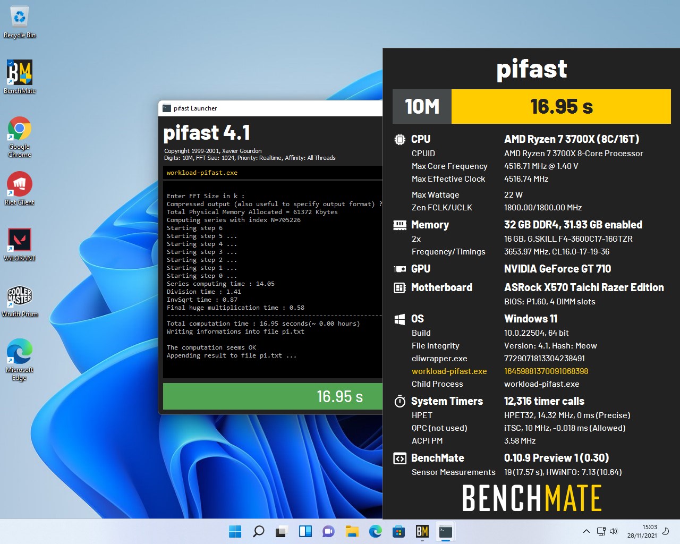Image resolution: width=680 pixels, height=544 pixels.
Task: Open the Microsoft Edge desktop shortcut
Action: [20, 360]
